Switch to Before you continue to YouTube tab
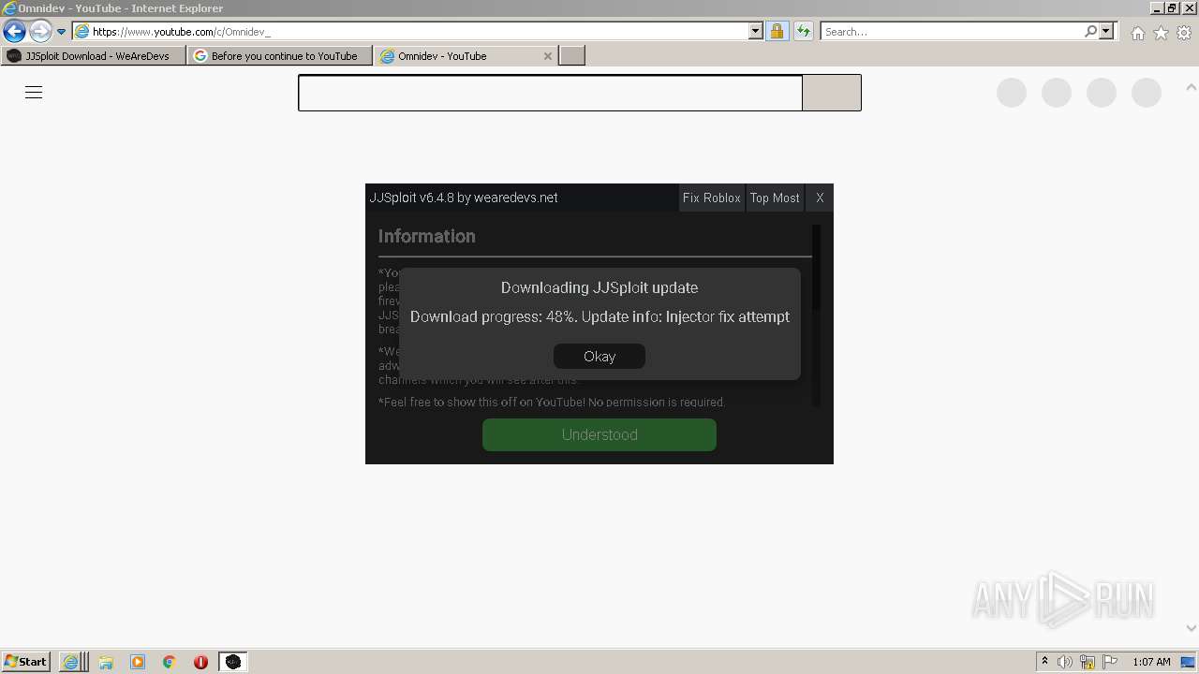Image resolution: width=1199 pixels, height=674 pixels. [279, 56]
